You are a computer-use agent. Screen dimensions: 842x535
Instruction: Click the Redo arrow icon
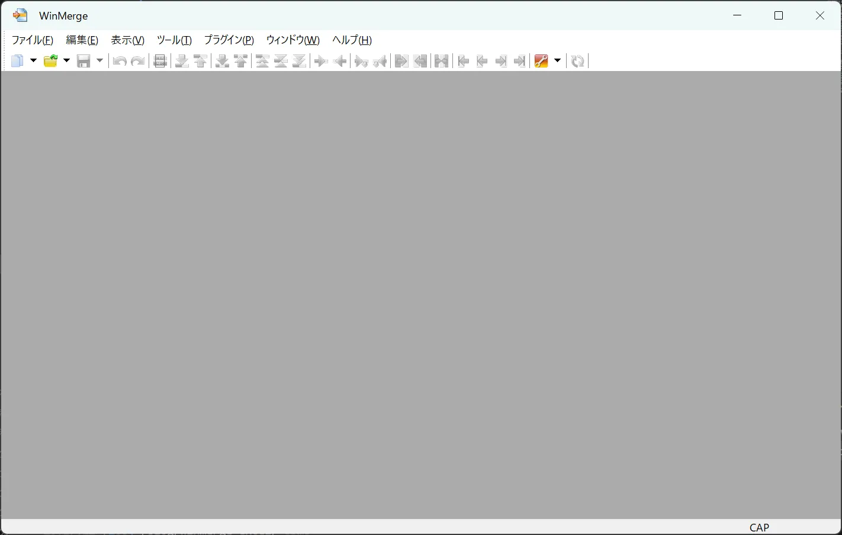138,61
